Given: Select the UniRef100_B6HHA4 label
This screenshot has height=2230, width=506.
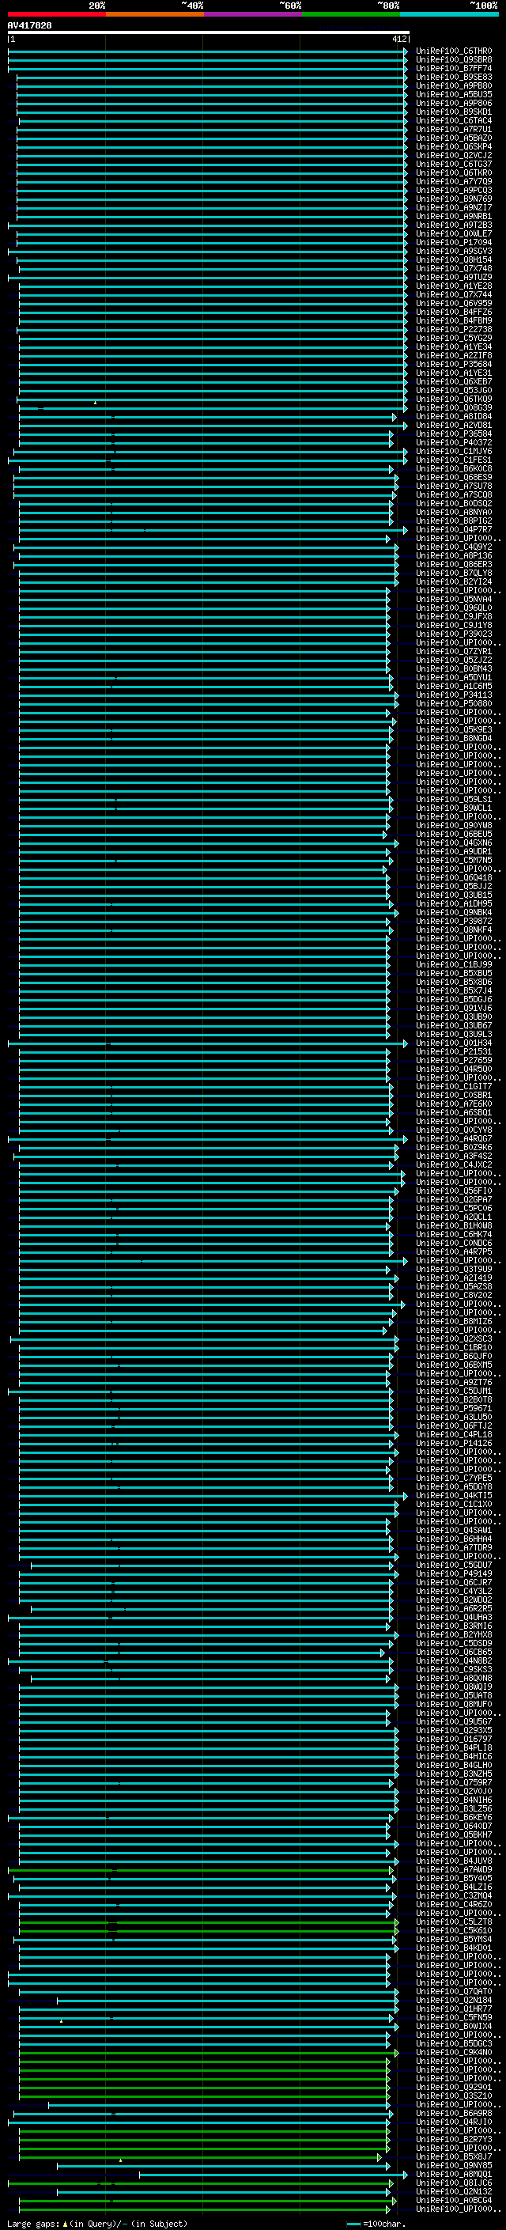Looking at the screenshot, I should coord(454,1539).
